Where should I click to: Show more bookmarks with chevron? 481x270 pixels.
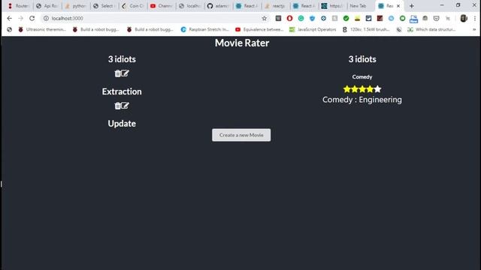(474, 29)
